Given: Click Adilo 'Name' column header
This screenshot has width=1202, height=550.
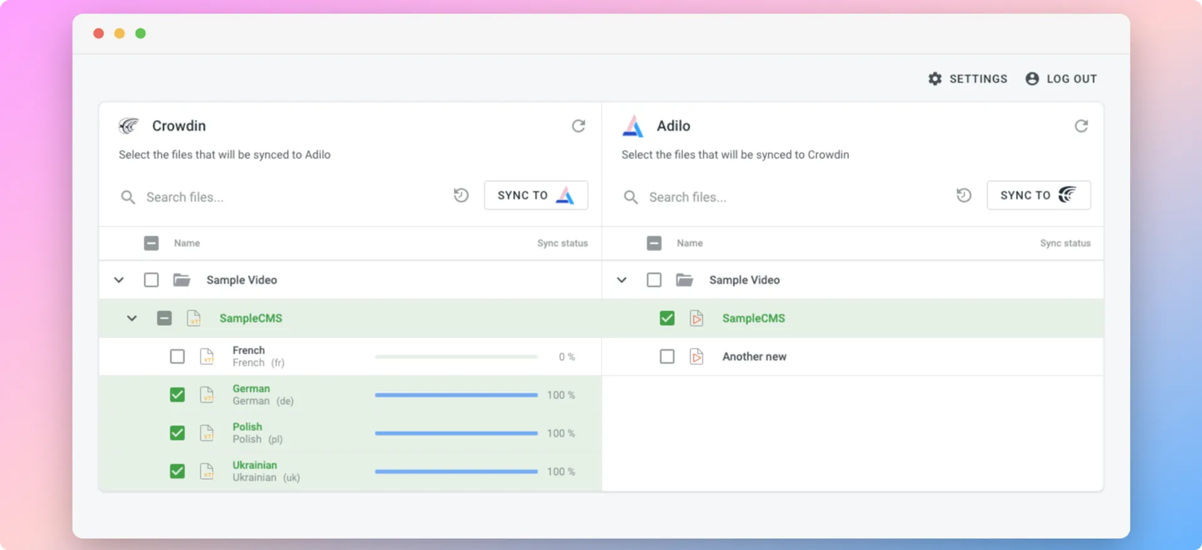Looking at the screenshot, I should click(x=690, y=243).
